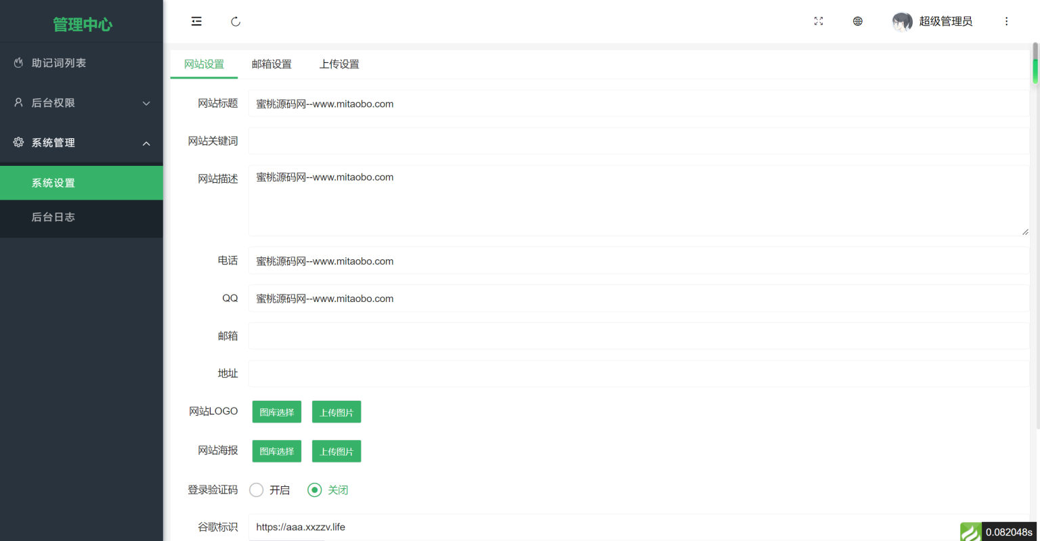This screenshot has height=541, width=1040.
Task: Click the 系统管理 gear icon
Action: pyautogui.click(x=18, y=142)
